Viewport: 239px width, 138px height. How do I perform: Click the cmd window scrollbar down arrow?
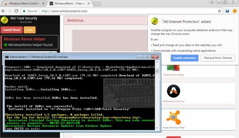pyautogui.click(x=157, y=128)
